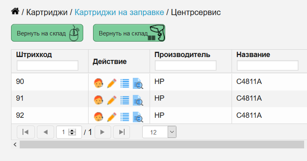The width and height of the screenshot is (307, 161).
Task: Open the Картриджи на заправке breadcrumb link
Action: [119, 12]
